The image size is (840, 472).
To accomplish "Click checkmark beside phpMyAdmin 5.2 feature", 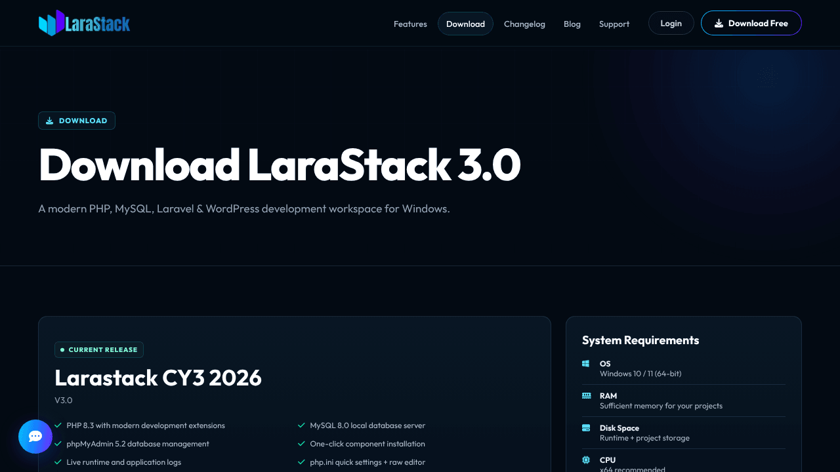I will click(58, 444).
